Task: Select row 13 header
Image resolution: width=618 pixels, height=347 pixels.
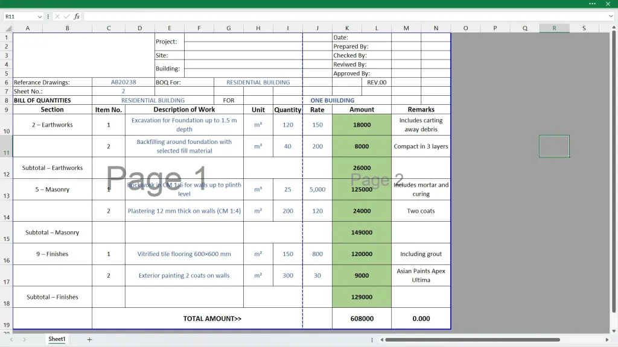Action: pyautogui.click(x=6, y=196)
